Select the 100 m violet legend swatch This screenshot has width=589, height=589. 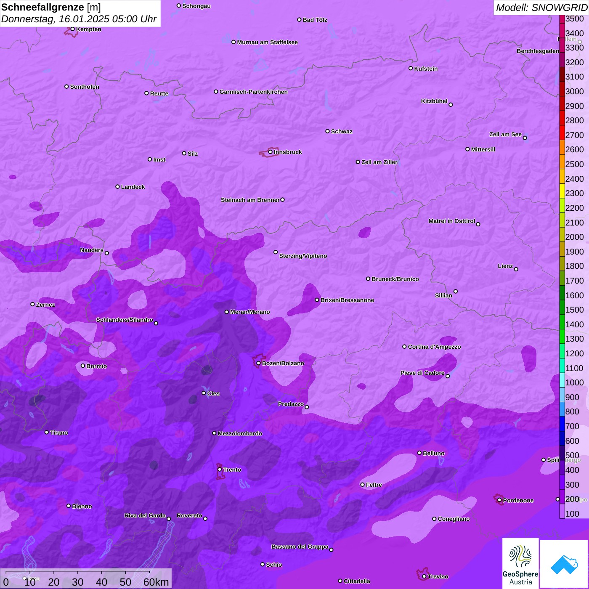coord(562,511)
